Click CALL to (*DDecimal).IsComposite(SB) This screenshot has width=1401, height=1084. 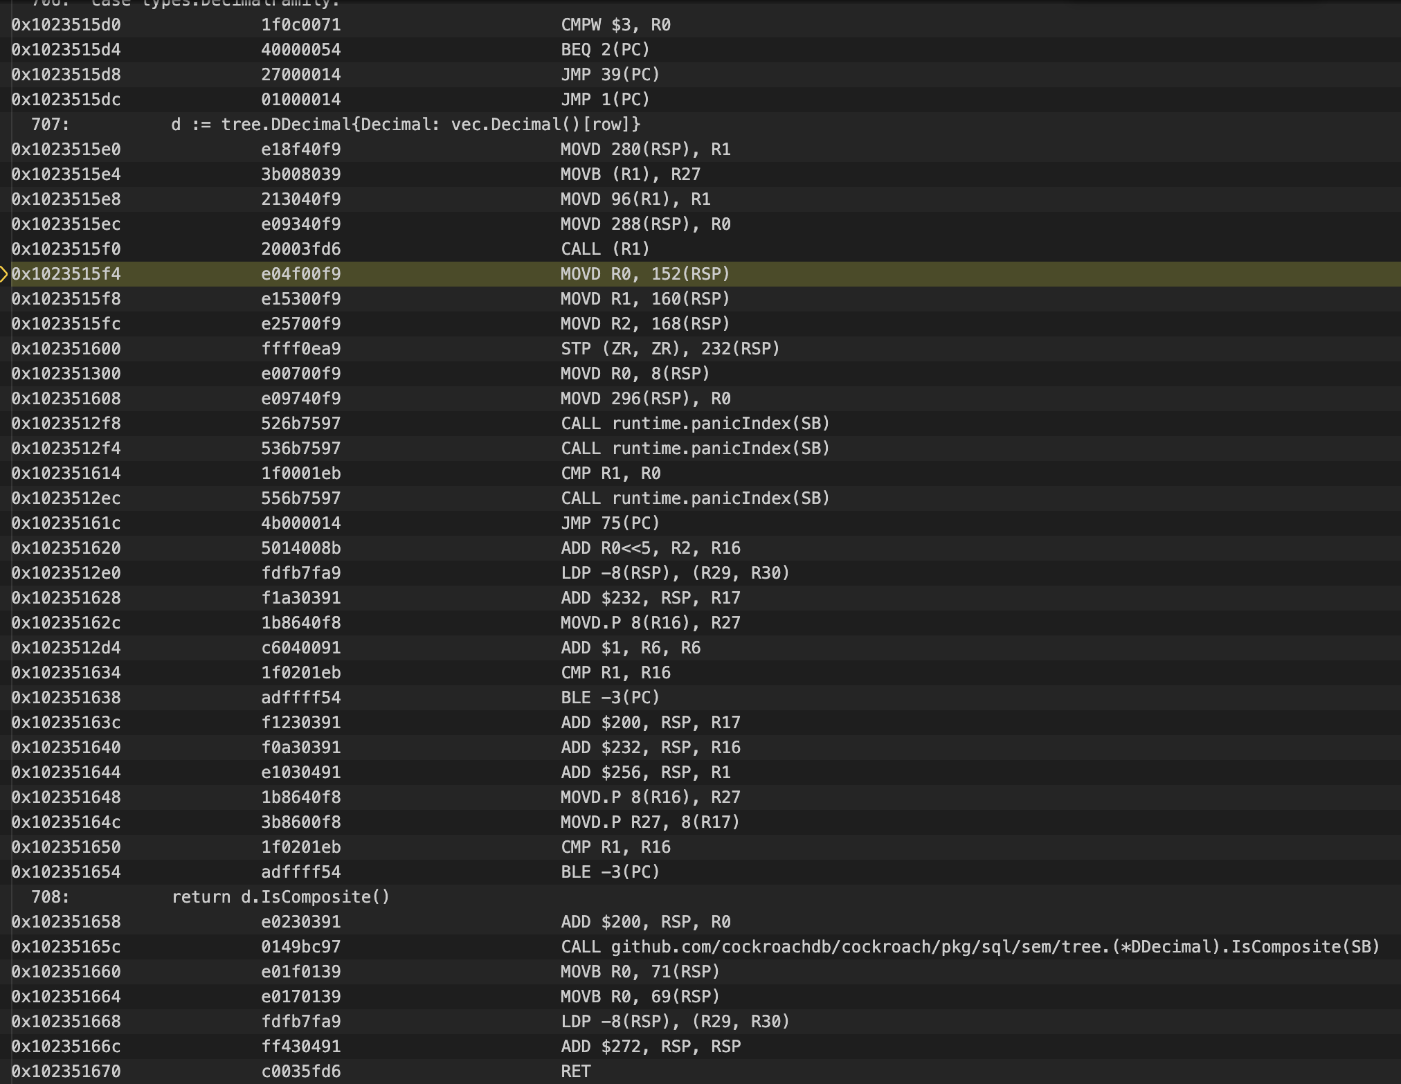[x=970, y=947]
